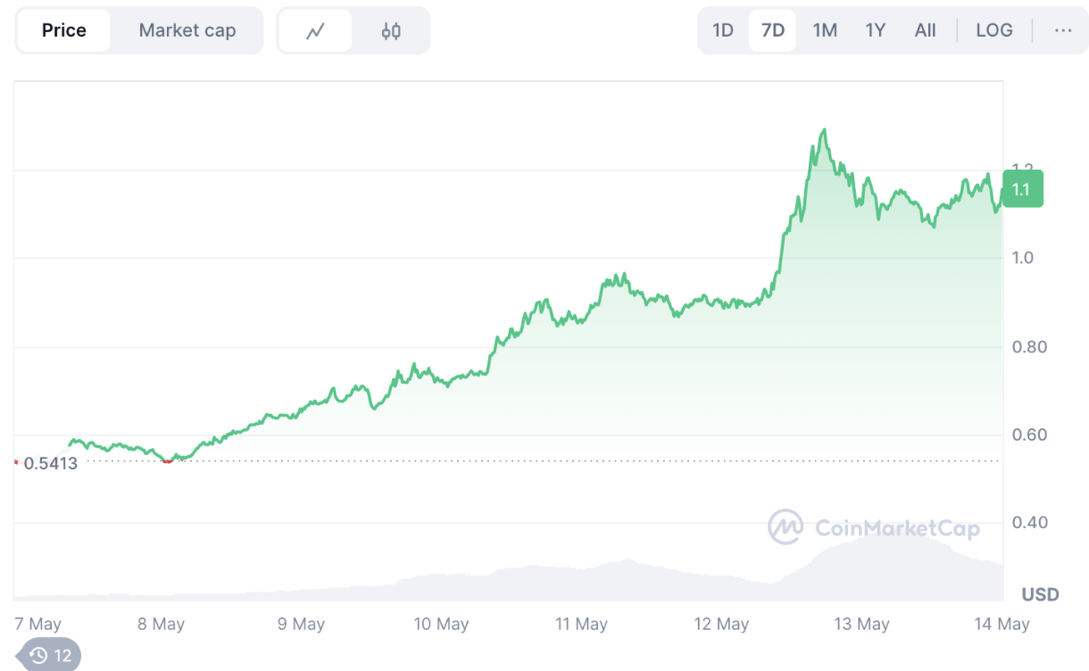Screen dimensions: 1089x671
Task: Click the 8 May date on the axis
Action: coord(161,624)
